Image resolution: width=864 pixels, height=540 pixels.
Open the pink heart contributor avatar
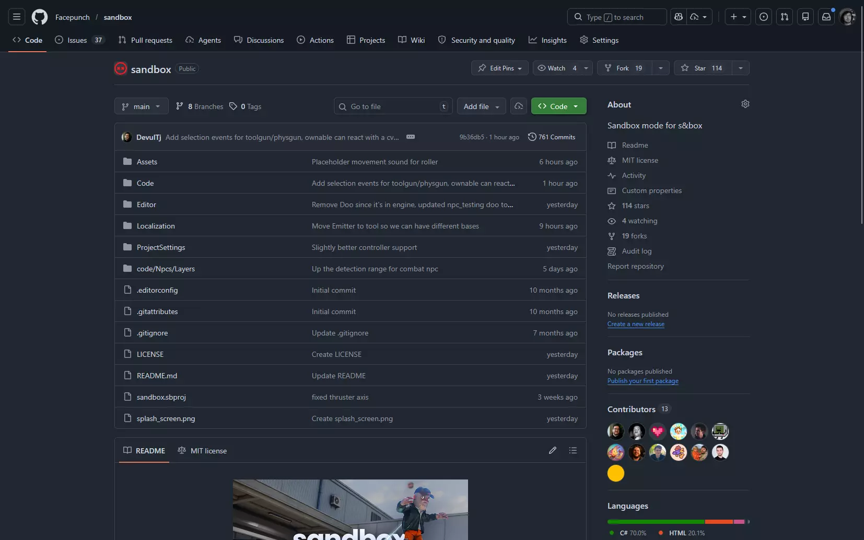pyautogui.click(x=658, y=431)
